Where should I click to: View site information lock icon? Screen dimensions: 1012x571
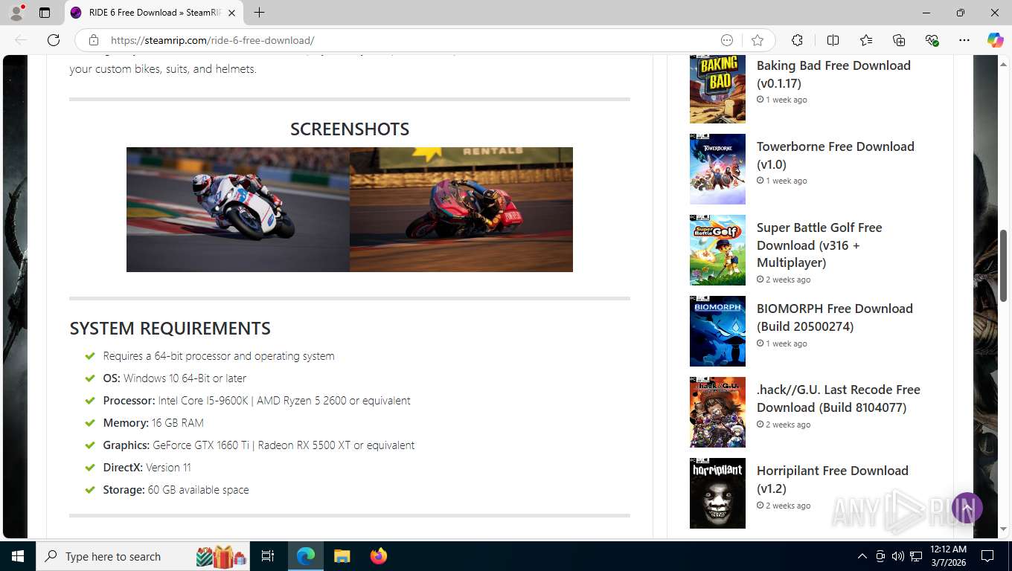(x=93, y=40)
